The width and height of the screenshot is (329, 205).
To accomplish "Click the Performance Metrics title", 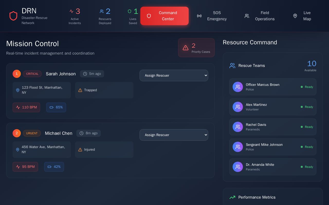I will click(257, 197).
